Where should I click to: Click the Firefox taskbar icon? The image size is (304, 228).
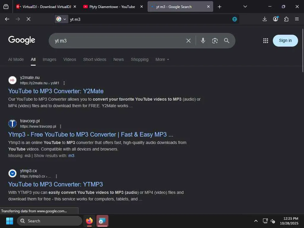(x=89, y=221)
